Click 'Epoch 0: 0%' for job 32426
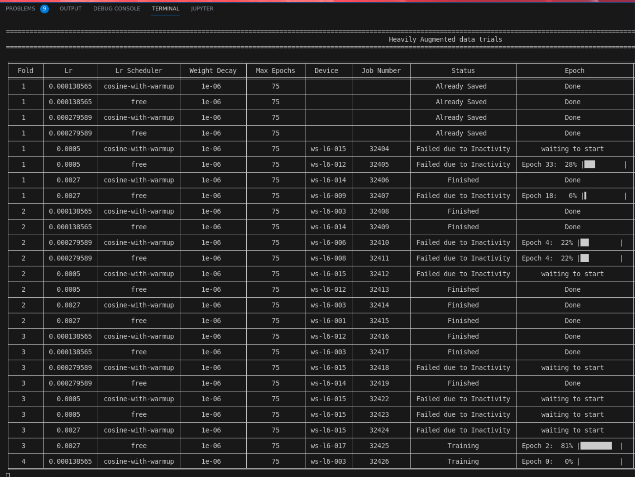Image resolution: width=635 pixels, height=477 pixels. coord(547,461)
